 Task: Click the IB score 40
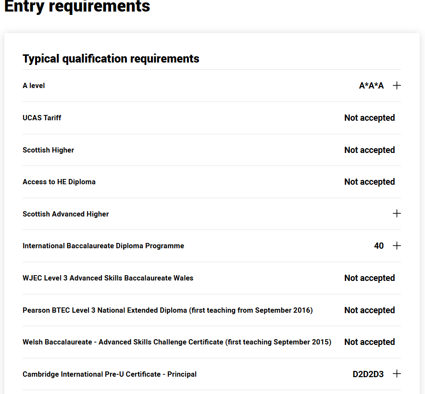379,246
